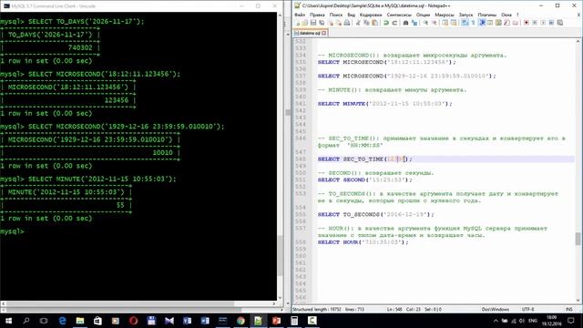The width and height of the screenshot is (583, 328).
Task: Open the Плагины menu
Action: point(486,15)
